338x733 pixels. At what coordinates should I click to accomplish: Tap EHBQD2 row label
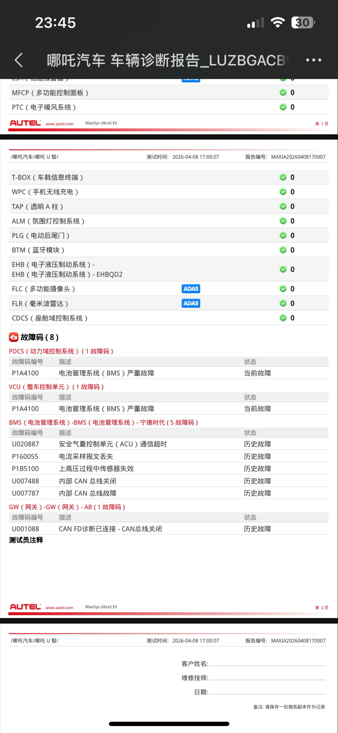coord(67,274)
